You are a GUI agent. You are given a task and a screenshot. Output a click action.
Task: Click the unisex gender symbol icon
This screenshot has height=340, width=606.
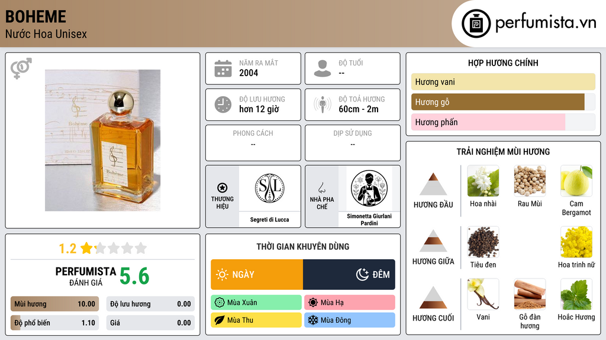click(x=21, y=68)
